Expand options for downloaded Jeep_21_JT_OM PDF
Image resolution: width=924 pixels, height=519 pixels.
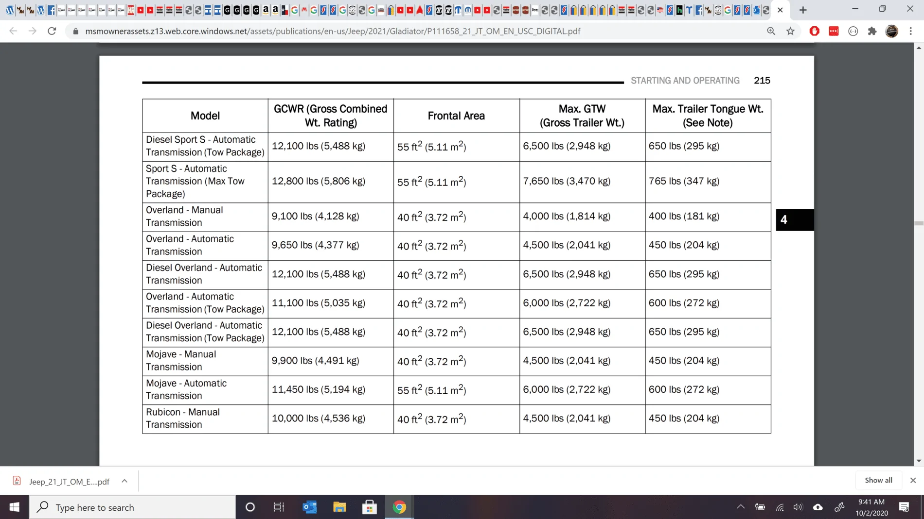point(124,481)
